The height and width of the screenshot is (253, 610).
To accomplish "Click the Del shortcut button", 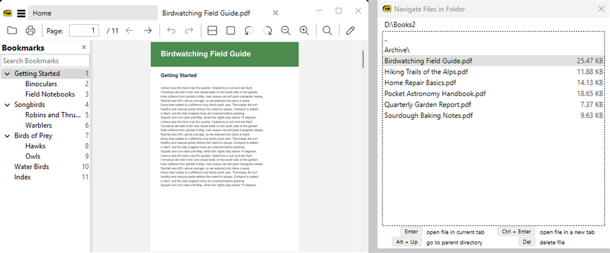I will (x=527, y=242).
